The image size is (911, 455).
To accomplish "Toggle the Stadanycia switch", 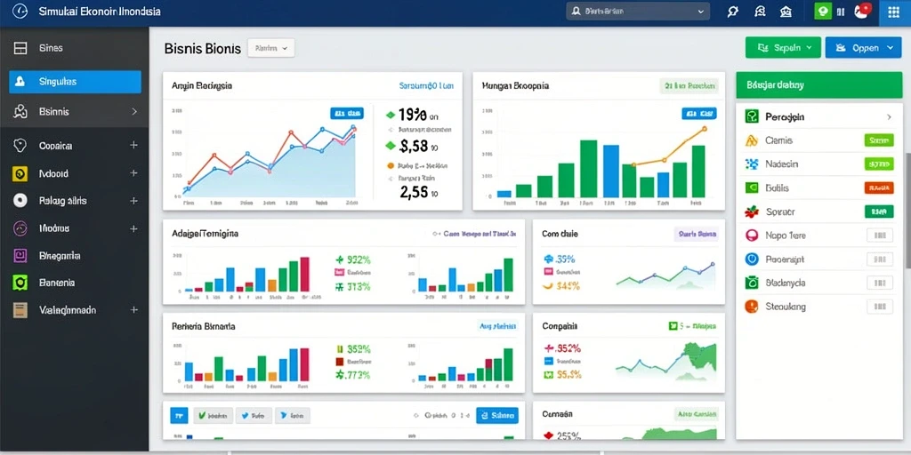I will (879, 283).
